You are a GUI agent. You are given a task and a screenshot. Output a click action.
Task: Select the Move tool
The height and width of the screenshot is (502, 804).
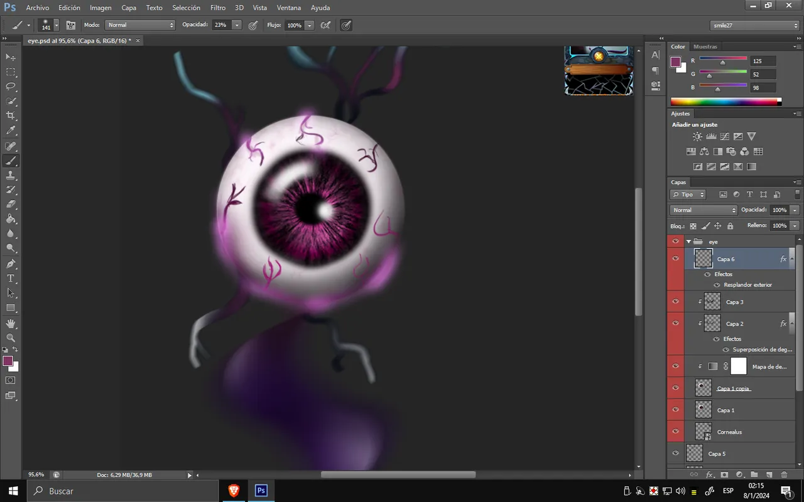click(11, 57)
